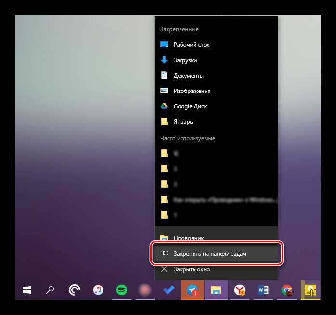The height and width of the screenshot is (315, 336).
Task: Open Microsoft Word from taskbar
Action: [263, 290]
